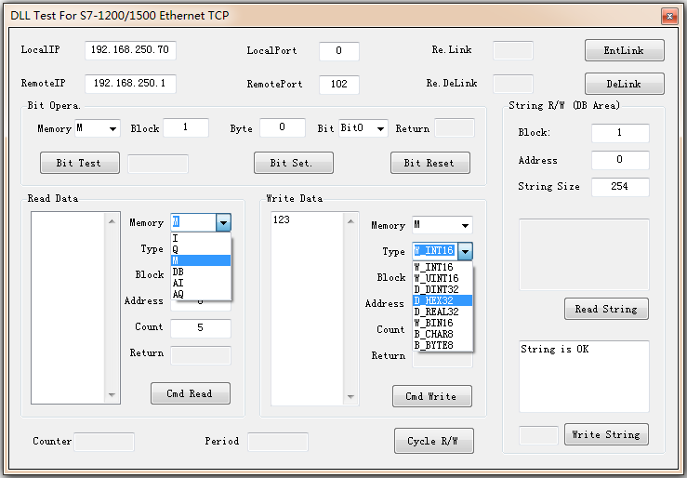This screenshot has height=478, width=687.
Task: Click the DeLink button
Action: [624, 84]
